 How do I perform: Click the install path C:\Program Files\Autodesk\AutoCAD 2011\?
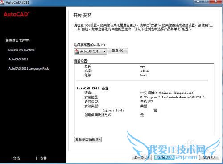172,97
